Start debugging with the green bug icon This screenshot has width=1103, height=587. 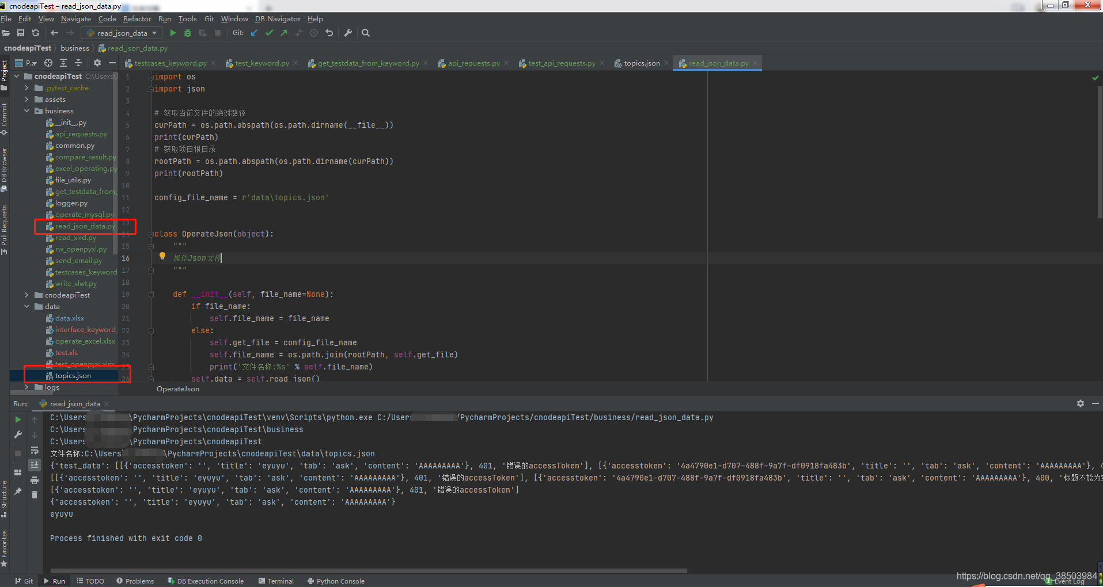click(x=188, y=33)
